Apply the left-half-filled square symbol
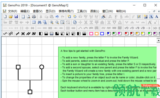 coord(41,34)
